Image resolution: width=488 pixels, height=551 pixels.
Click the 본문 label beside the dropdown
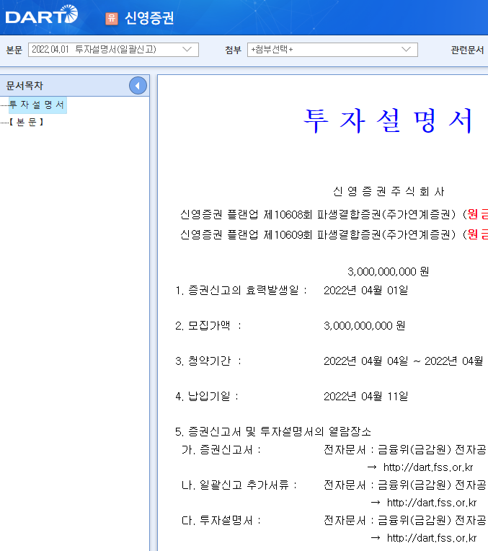tap(14, 50)
